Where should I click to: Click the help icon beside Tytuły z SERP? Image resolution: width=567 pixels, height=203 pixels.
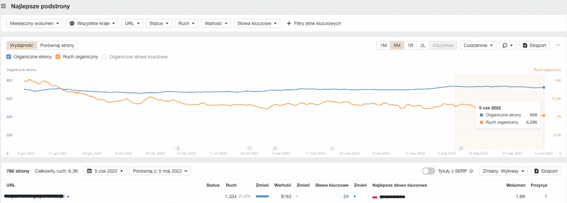[471, 172]
